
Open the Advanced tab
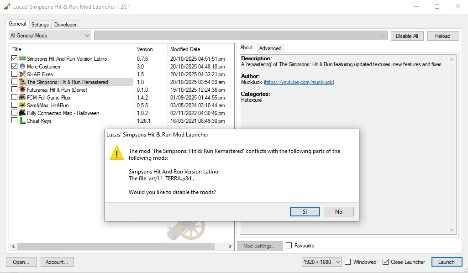270,48
